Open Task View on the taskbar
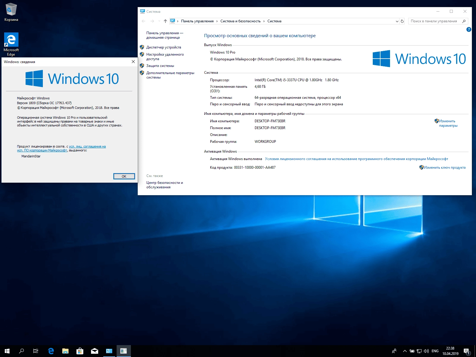This screenshot has height=357, width=476. (36, 351)
